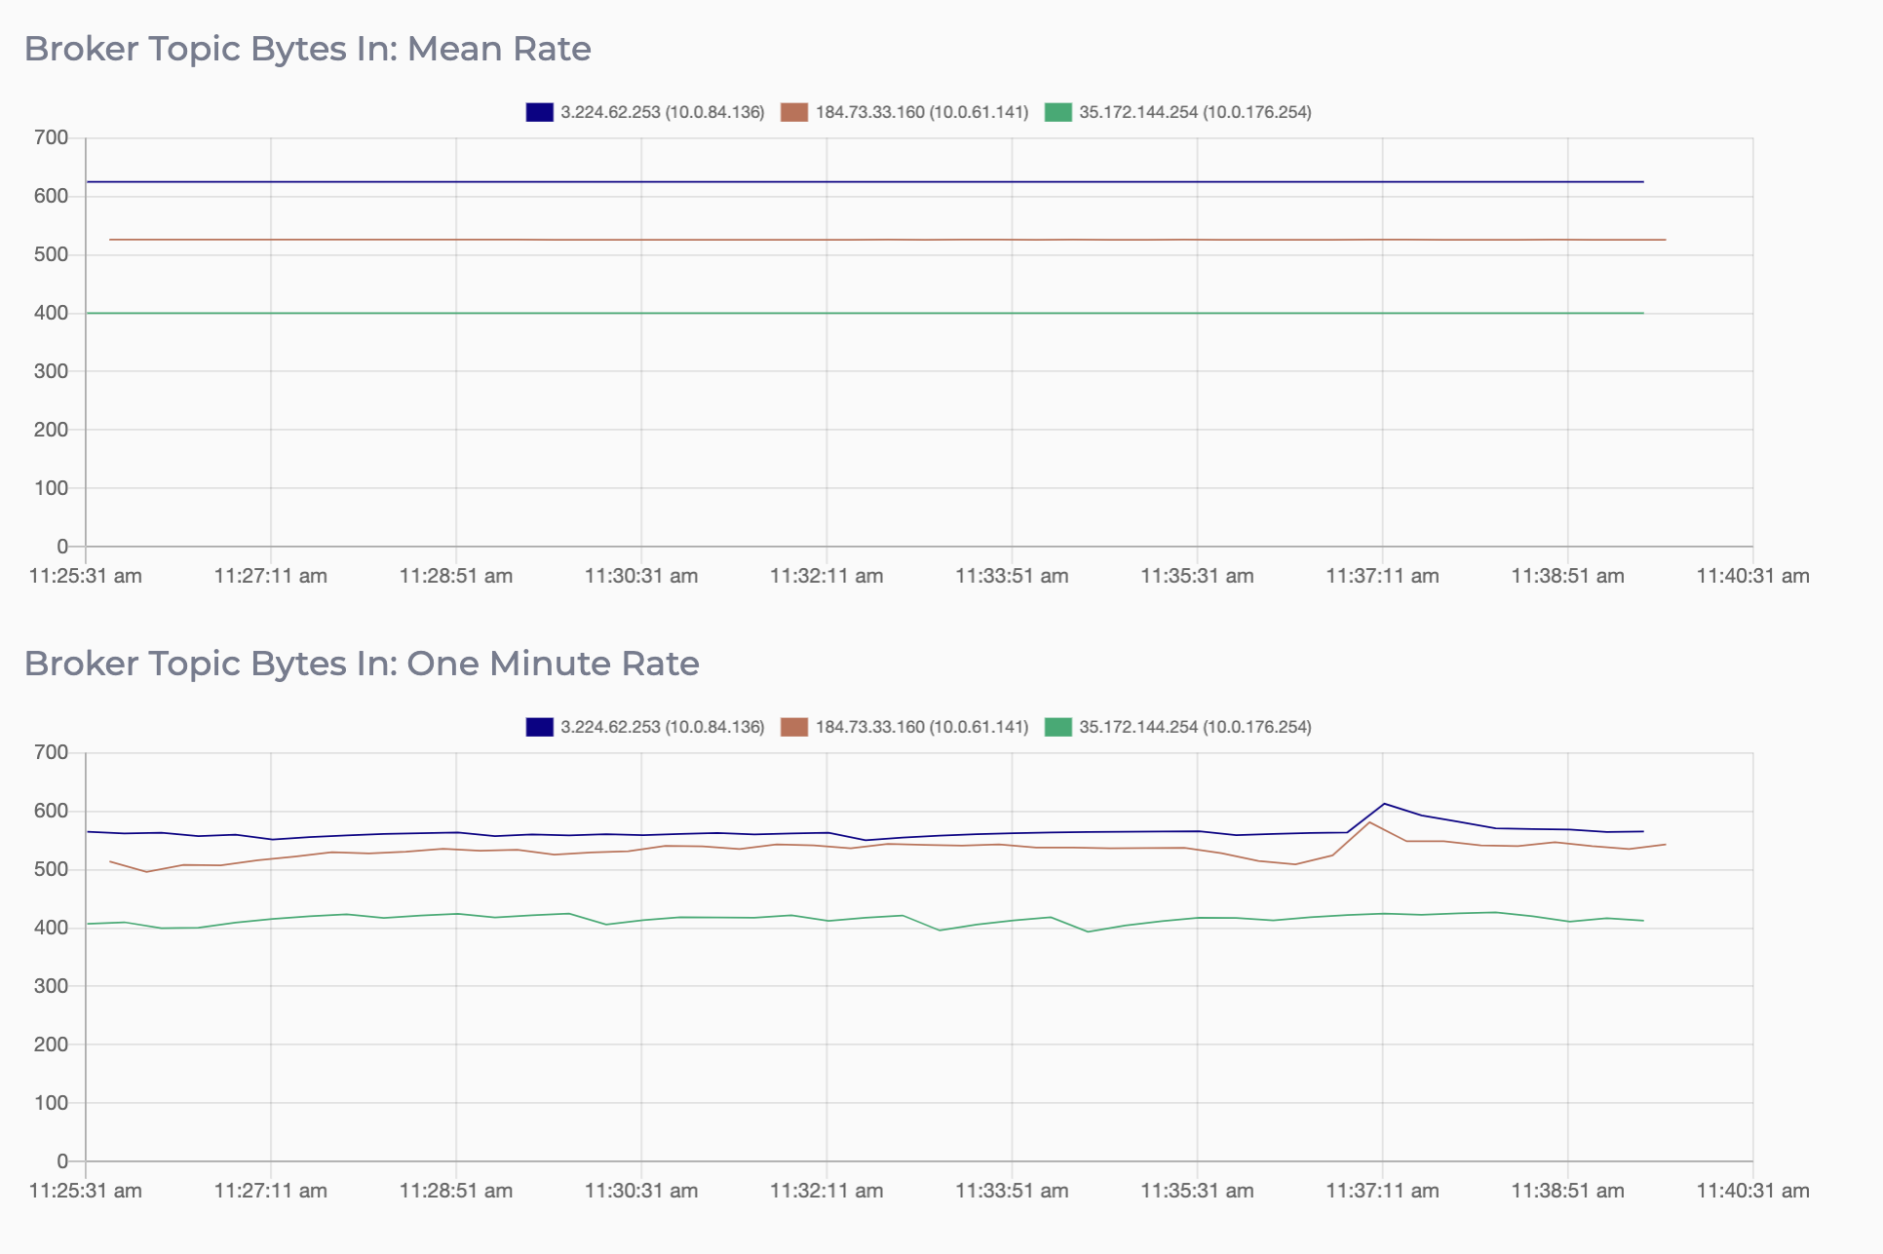This screenshot has width=1883, height=1254.
Task: Toggle 3.224.62.253 series label in Mean Rate legend
Action: pyautogui.click(x=662, y=112)
